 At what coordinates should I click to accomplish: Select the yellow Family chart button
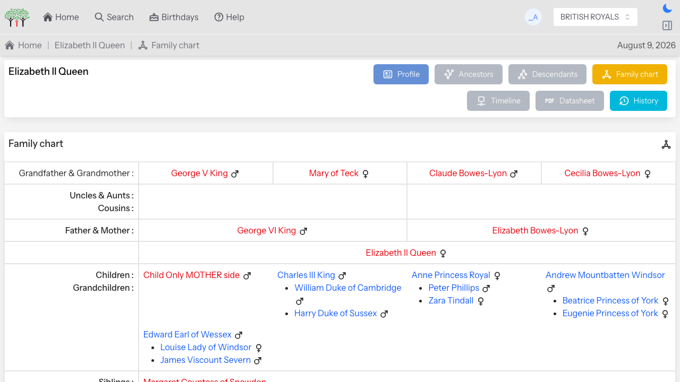pos(630,74)
